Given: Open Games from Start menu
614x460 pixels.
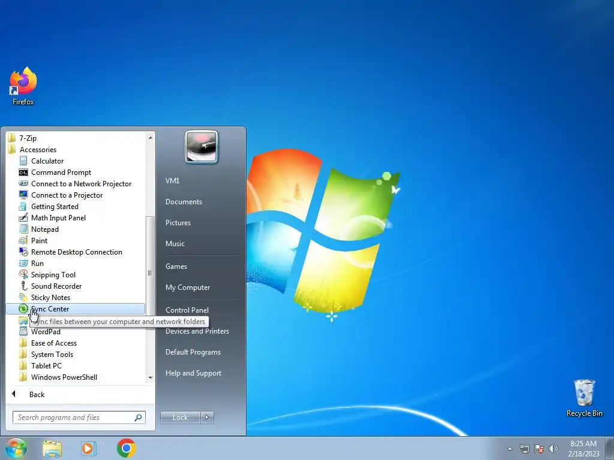Looking at the screenshot, I should [x=176, y=267].
